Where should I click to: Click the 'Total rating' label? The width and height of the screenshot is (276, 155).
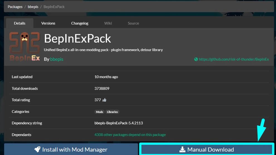(x=21, y=100)
